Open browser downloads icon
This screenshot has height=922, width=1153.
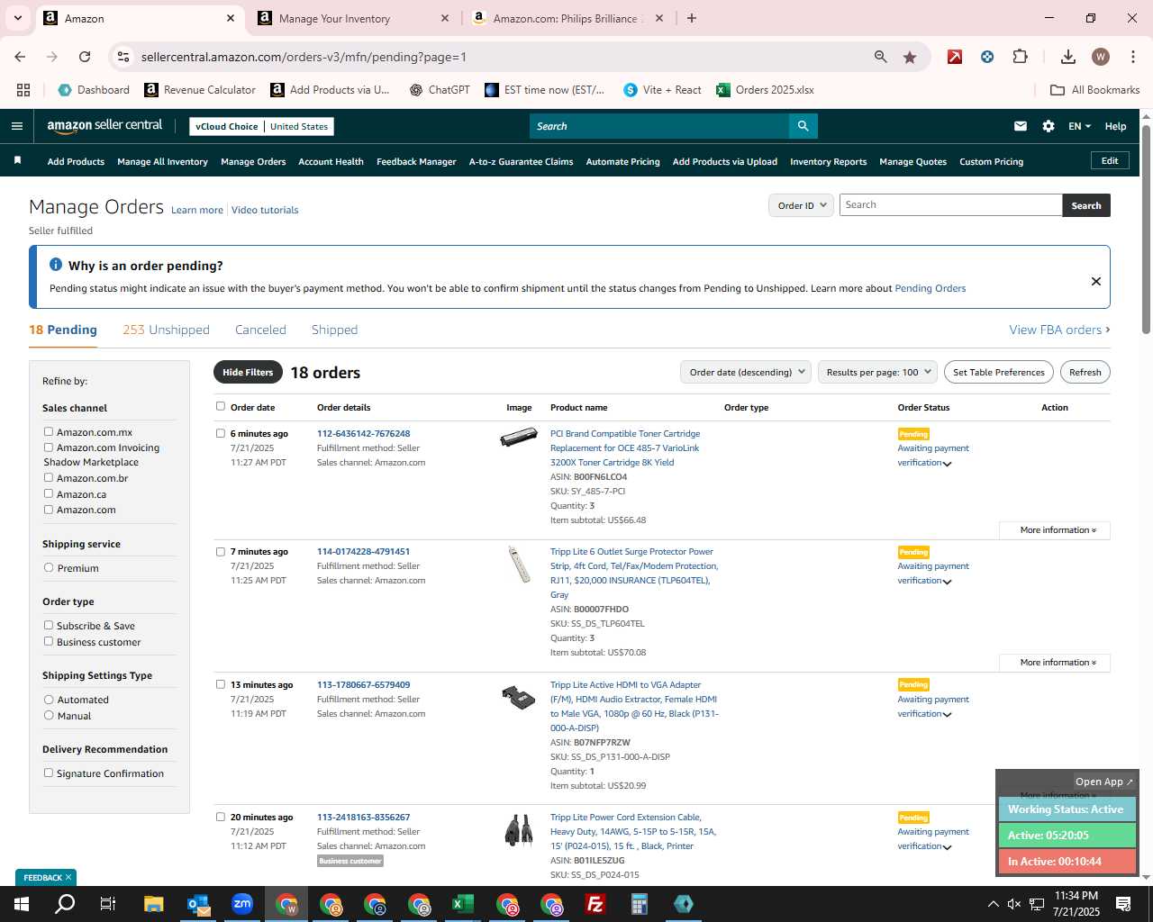(x=1068, y=57)
